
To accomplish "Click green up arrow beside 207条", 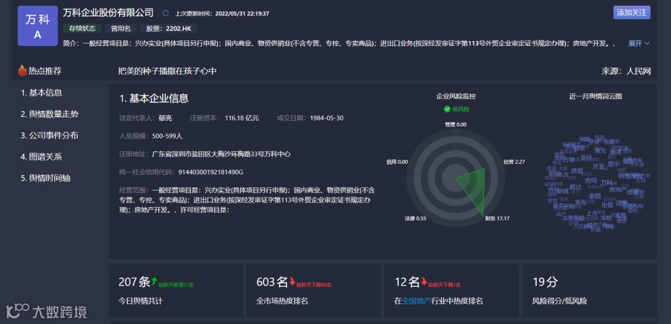I will [x=155, y=281].
